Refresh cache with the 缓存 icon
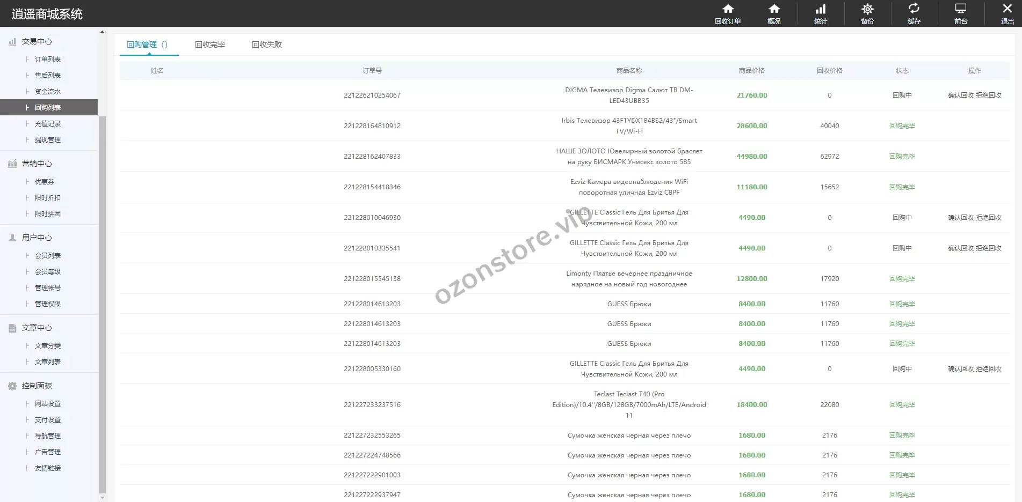This screenshot has height=502, width=1022. 914,9
